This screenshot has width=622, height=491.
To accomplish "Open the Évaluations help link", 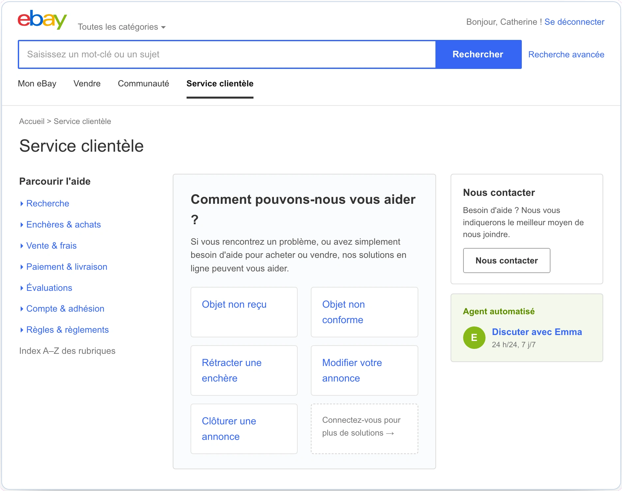I will (x=49, y=288).
